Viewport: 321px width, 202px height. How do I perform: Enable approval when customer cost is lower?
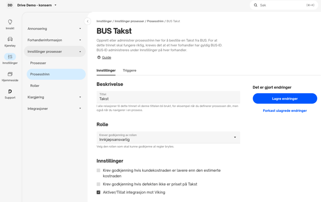(99, 170)
